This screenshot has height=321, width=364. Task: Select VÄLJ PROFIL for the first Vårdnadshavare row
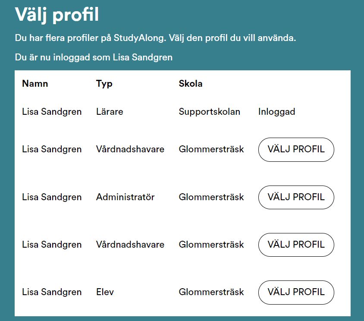click(296, 150)
